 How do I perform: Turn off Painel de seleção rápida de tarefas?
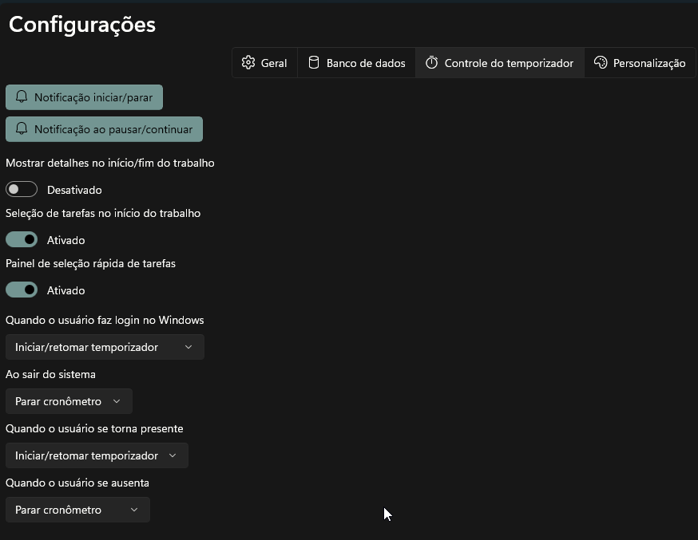pos(22,290)
